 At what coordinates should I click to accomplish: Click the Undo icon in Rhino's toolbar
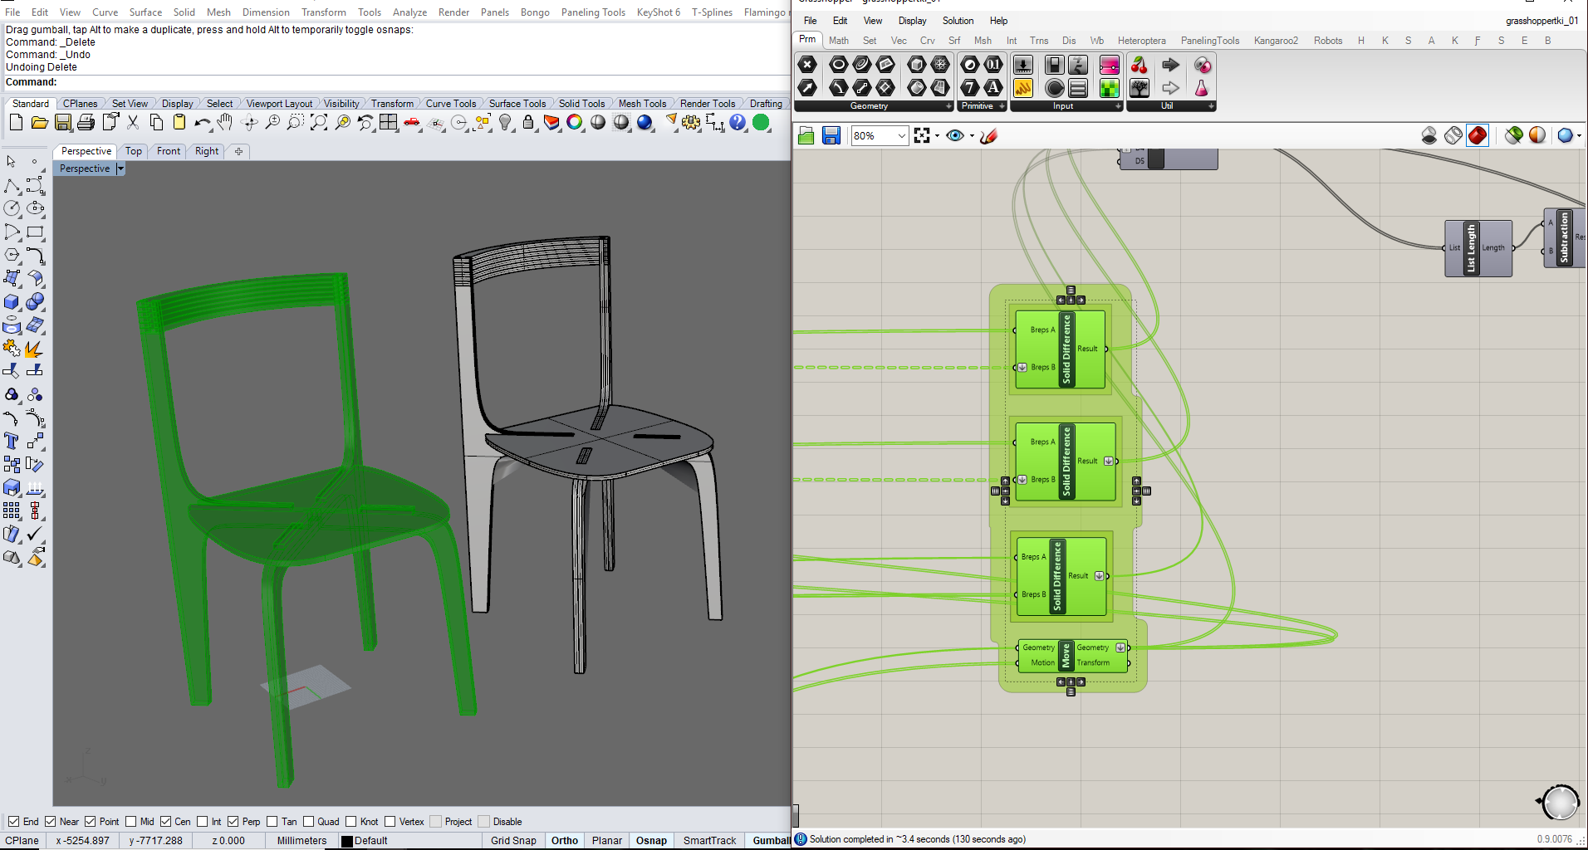click(x=202, y=122)
